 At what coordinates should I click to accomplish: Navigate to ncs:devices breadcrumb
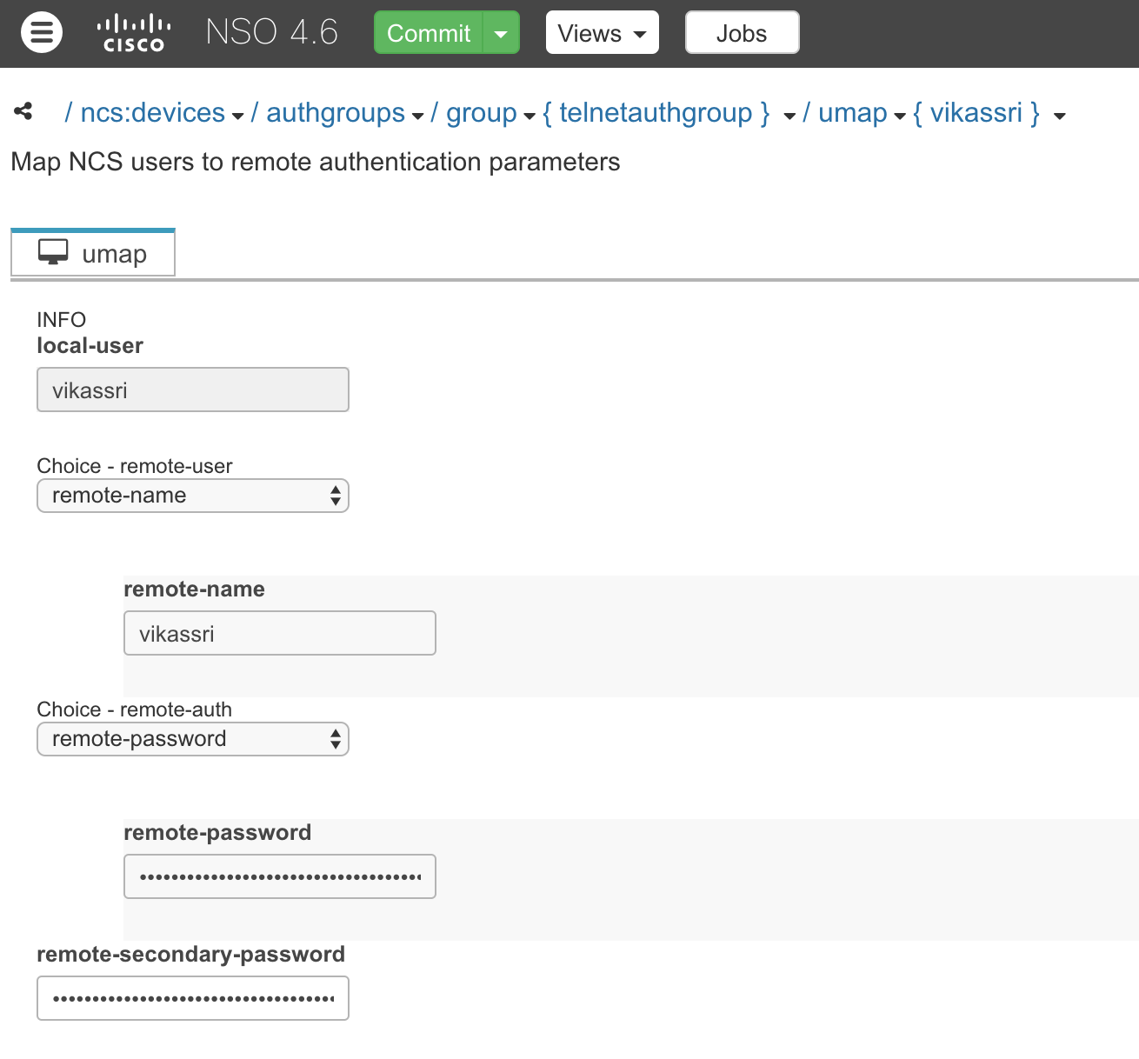[152, 113]
